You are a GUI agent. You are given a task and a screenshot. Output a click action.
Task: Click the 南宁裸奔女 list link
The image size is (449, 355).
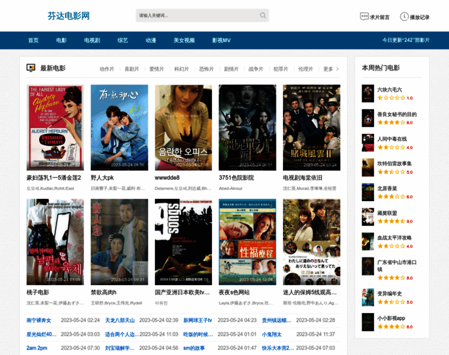(38, 320)
